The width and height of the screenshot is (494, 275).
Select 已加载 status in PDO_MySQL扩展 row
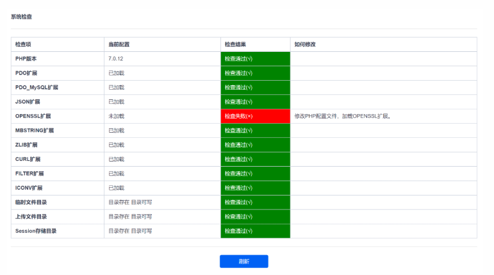point(116,87)
